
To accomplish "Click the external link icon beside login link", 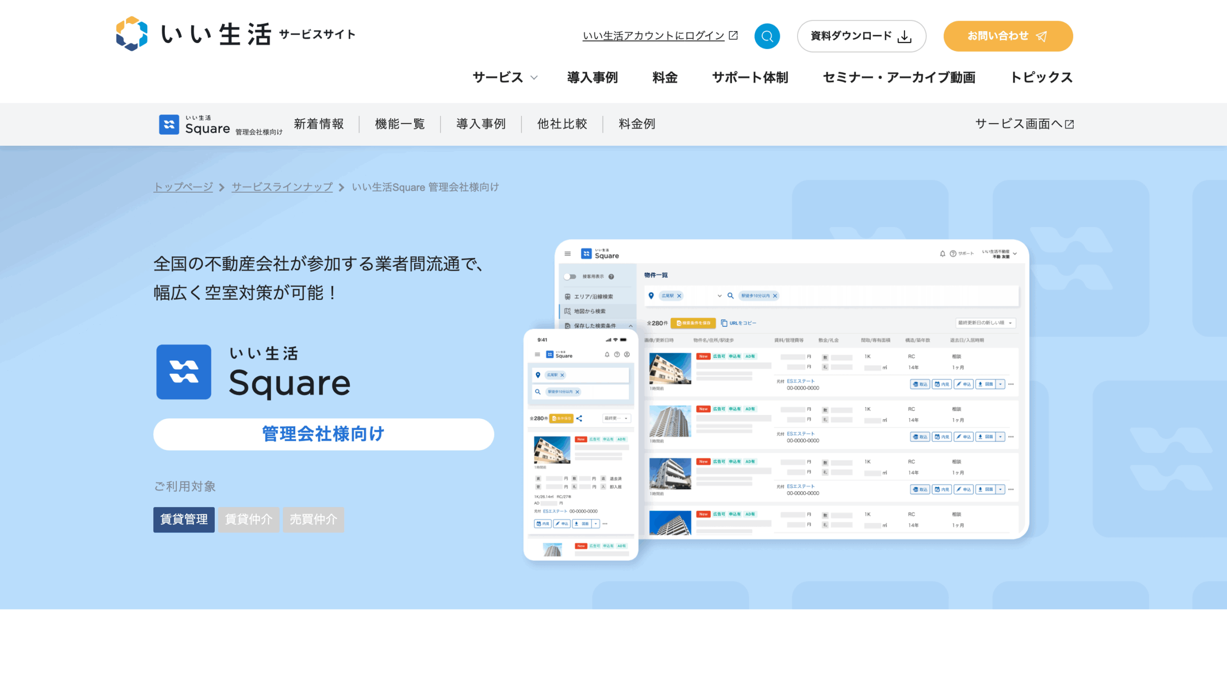I will (733, 35).
